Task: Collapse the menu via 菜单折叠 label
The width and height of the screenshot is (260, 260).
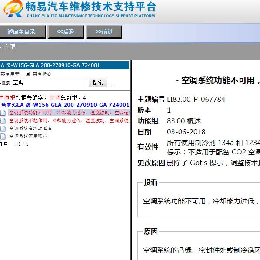Action: 42,74
